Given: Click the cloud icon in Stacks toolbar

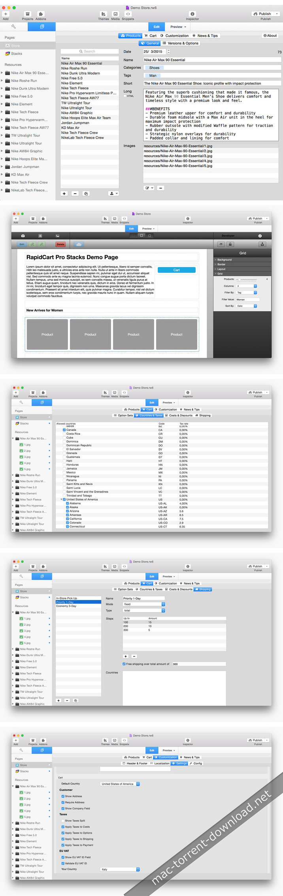Looking at the screenshot, I should tap(78, 244).
